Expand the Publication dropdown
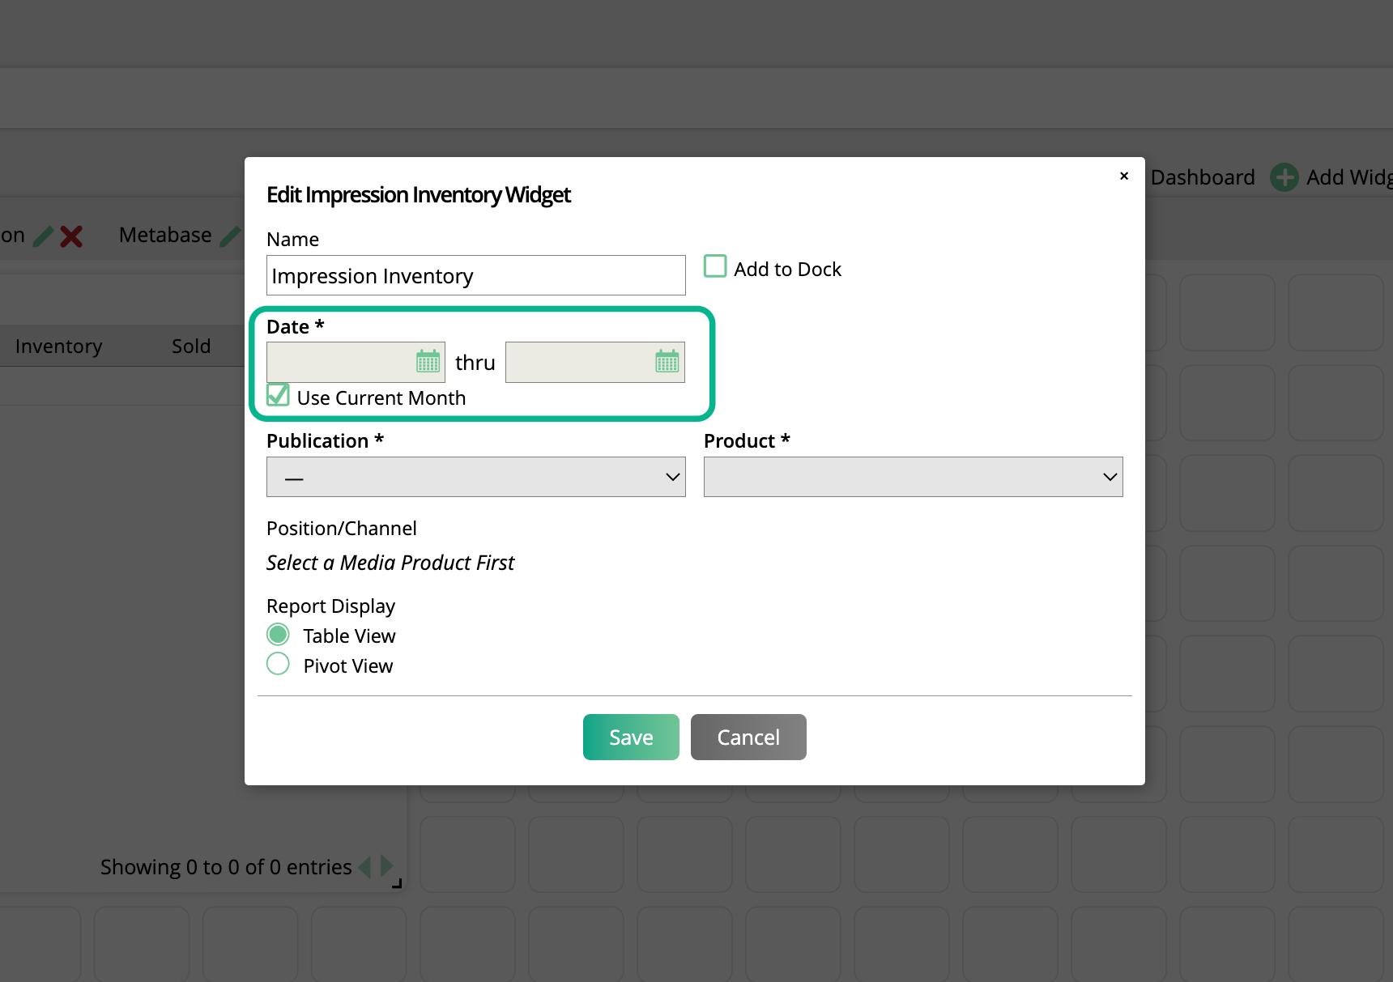 click(475, 477)
